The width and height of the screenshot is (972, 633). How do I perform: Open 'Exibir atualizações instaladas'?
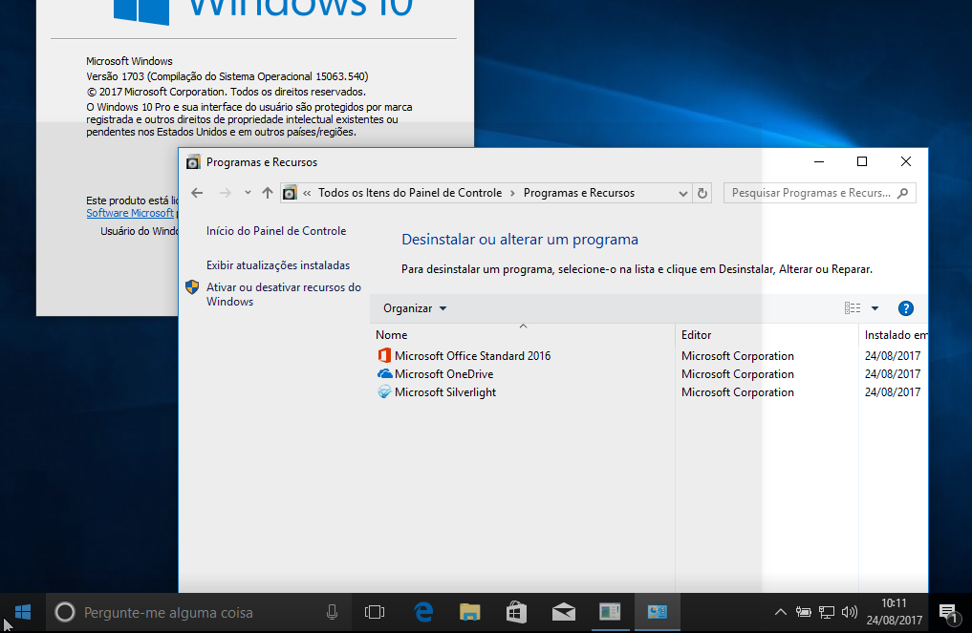(x=278, y=265)
